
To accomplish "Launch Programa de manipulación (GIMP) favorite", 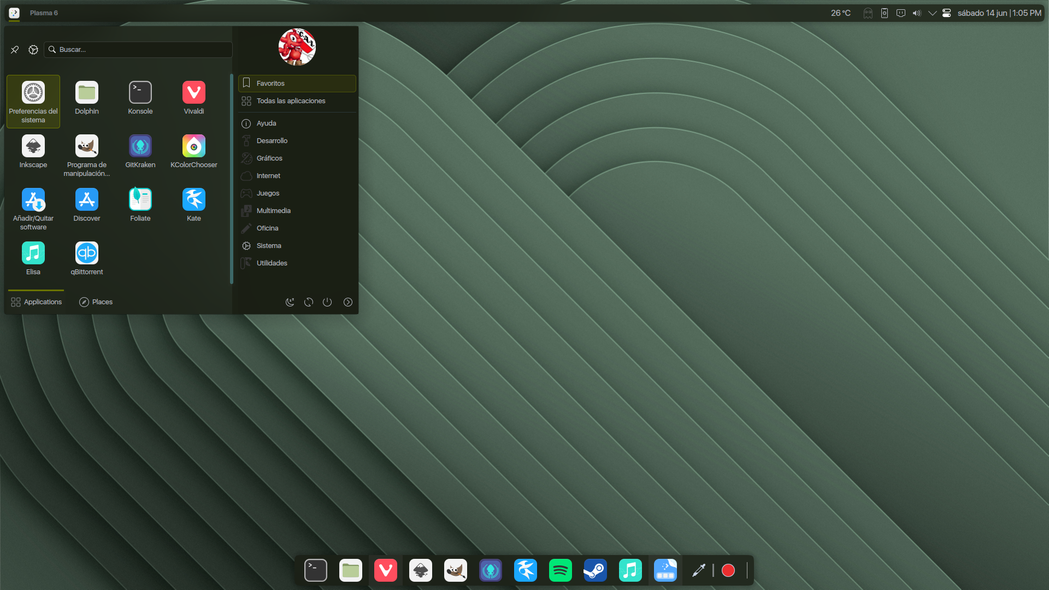I will point(87,155).
